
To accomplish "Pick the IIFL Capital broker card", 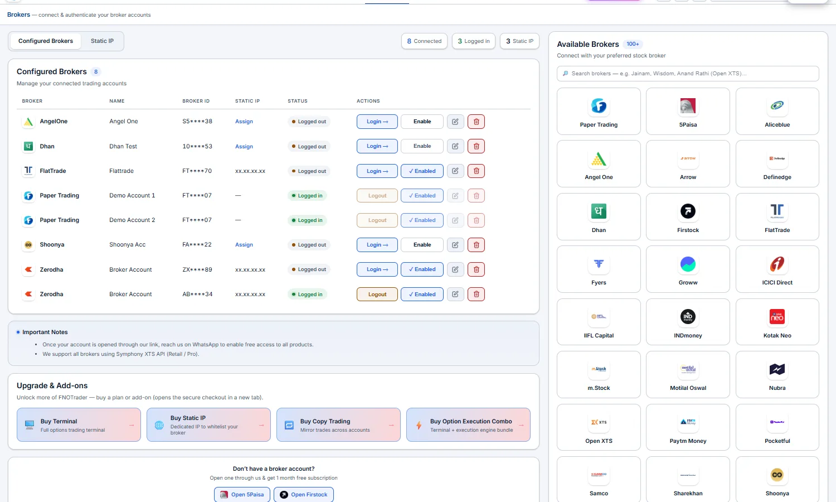I will point(599,322).
